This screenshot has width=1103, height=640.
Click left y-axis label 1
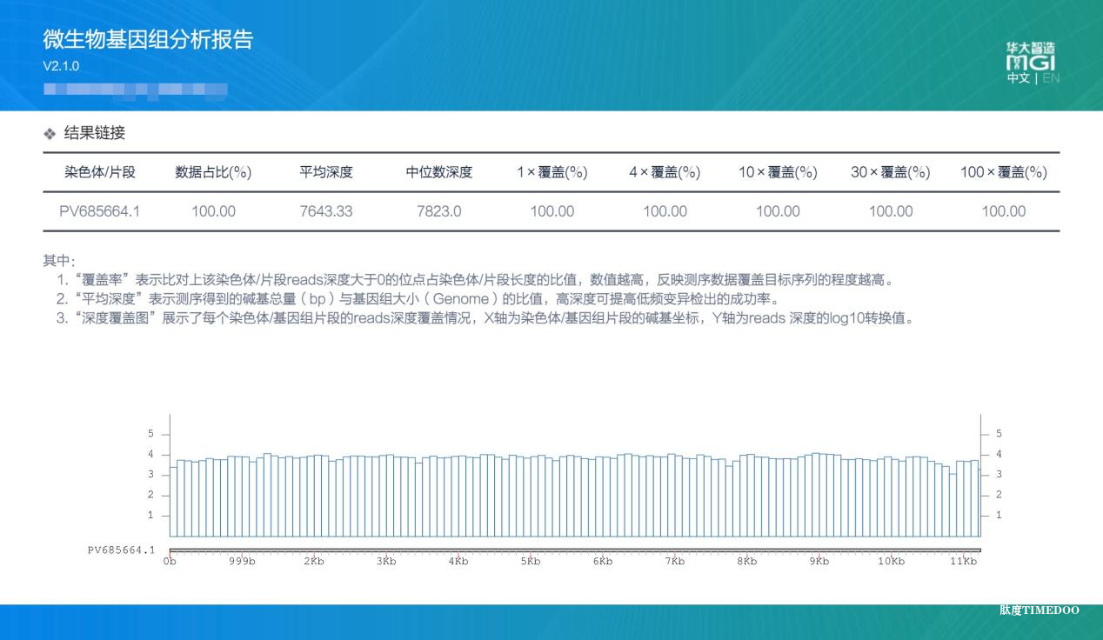coord(150,515)
